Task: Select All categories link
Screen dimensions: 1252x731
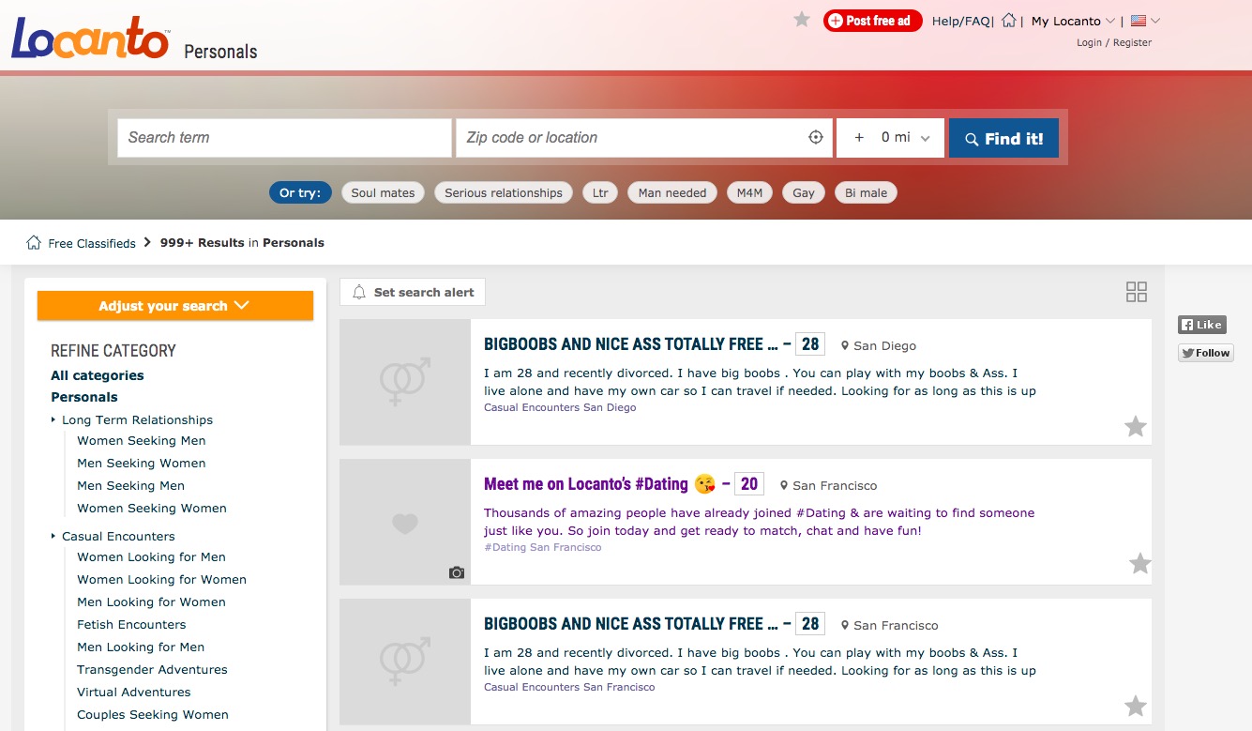Action: (x=98, y=375)
